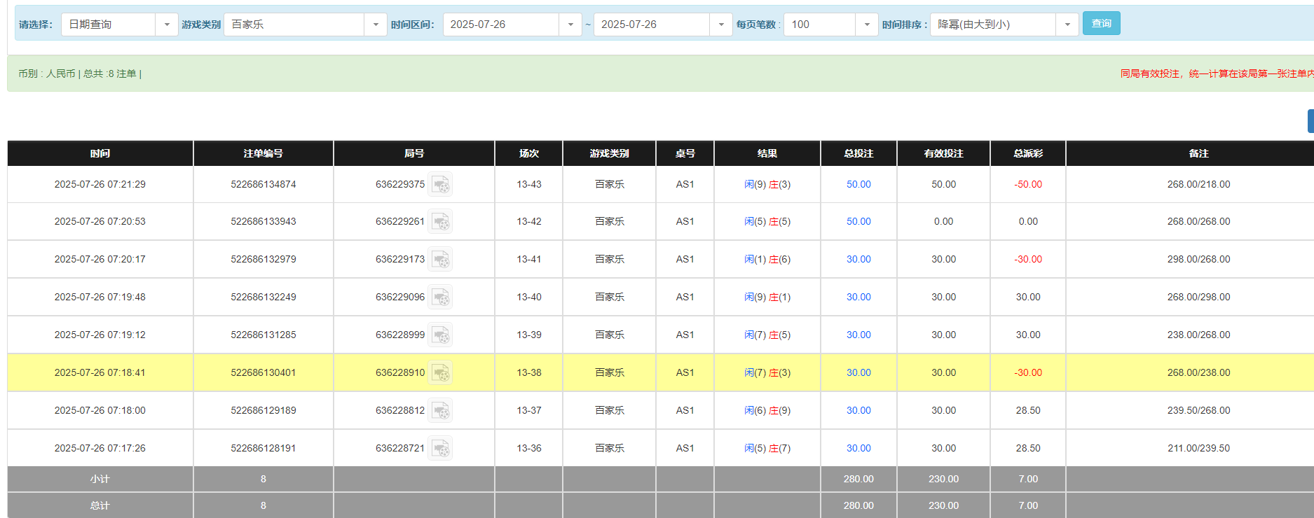Open the 百家乐 game category dropdown
Viewport: 1314px width, 518px height.
(x=375, y=24)
